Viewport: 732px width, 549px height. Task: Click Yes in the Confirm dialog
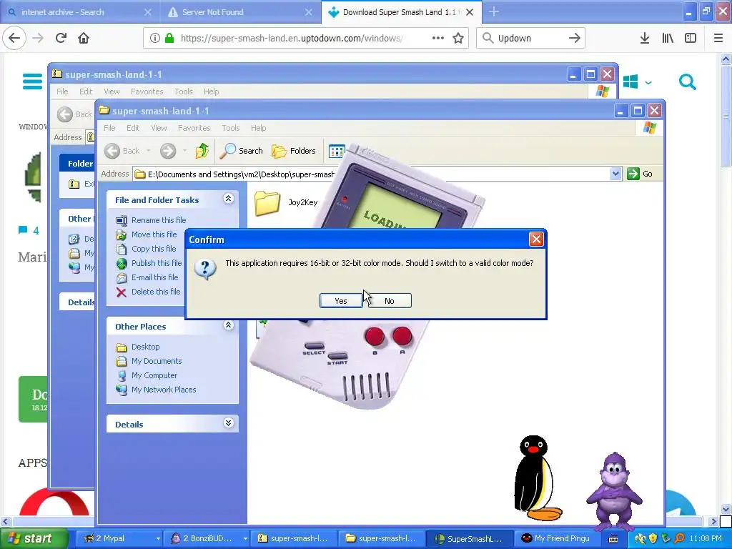click(341, 301)
